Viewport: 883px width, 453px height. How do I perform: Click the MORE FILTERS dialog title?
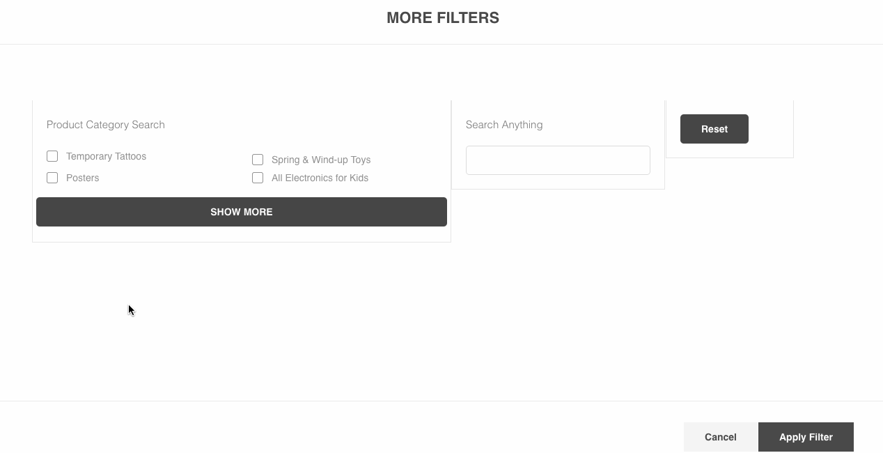pos(442,18)
